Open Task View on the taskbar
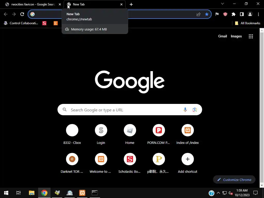Viewport: 264px width, 198px height. pos(19,193)
